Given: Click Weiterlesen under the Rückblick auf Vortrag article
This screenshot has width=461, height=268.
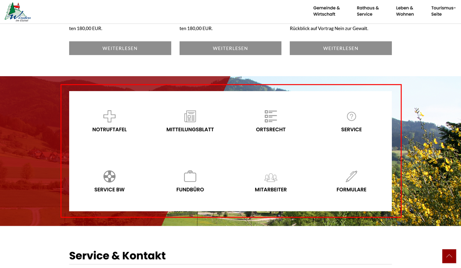Looking at the screenshot, I should pyautogui.click(x=341, y=48).
